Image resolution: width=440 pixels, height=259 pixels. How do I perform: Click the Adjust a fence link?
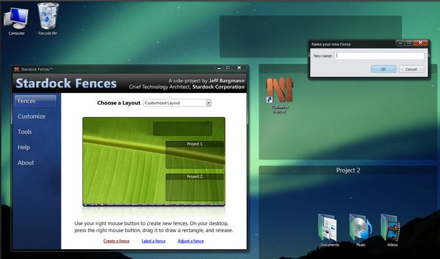[191, 241]
